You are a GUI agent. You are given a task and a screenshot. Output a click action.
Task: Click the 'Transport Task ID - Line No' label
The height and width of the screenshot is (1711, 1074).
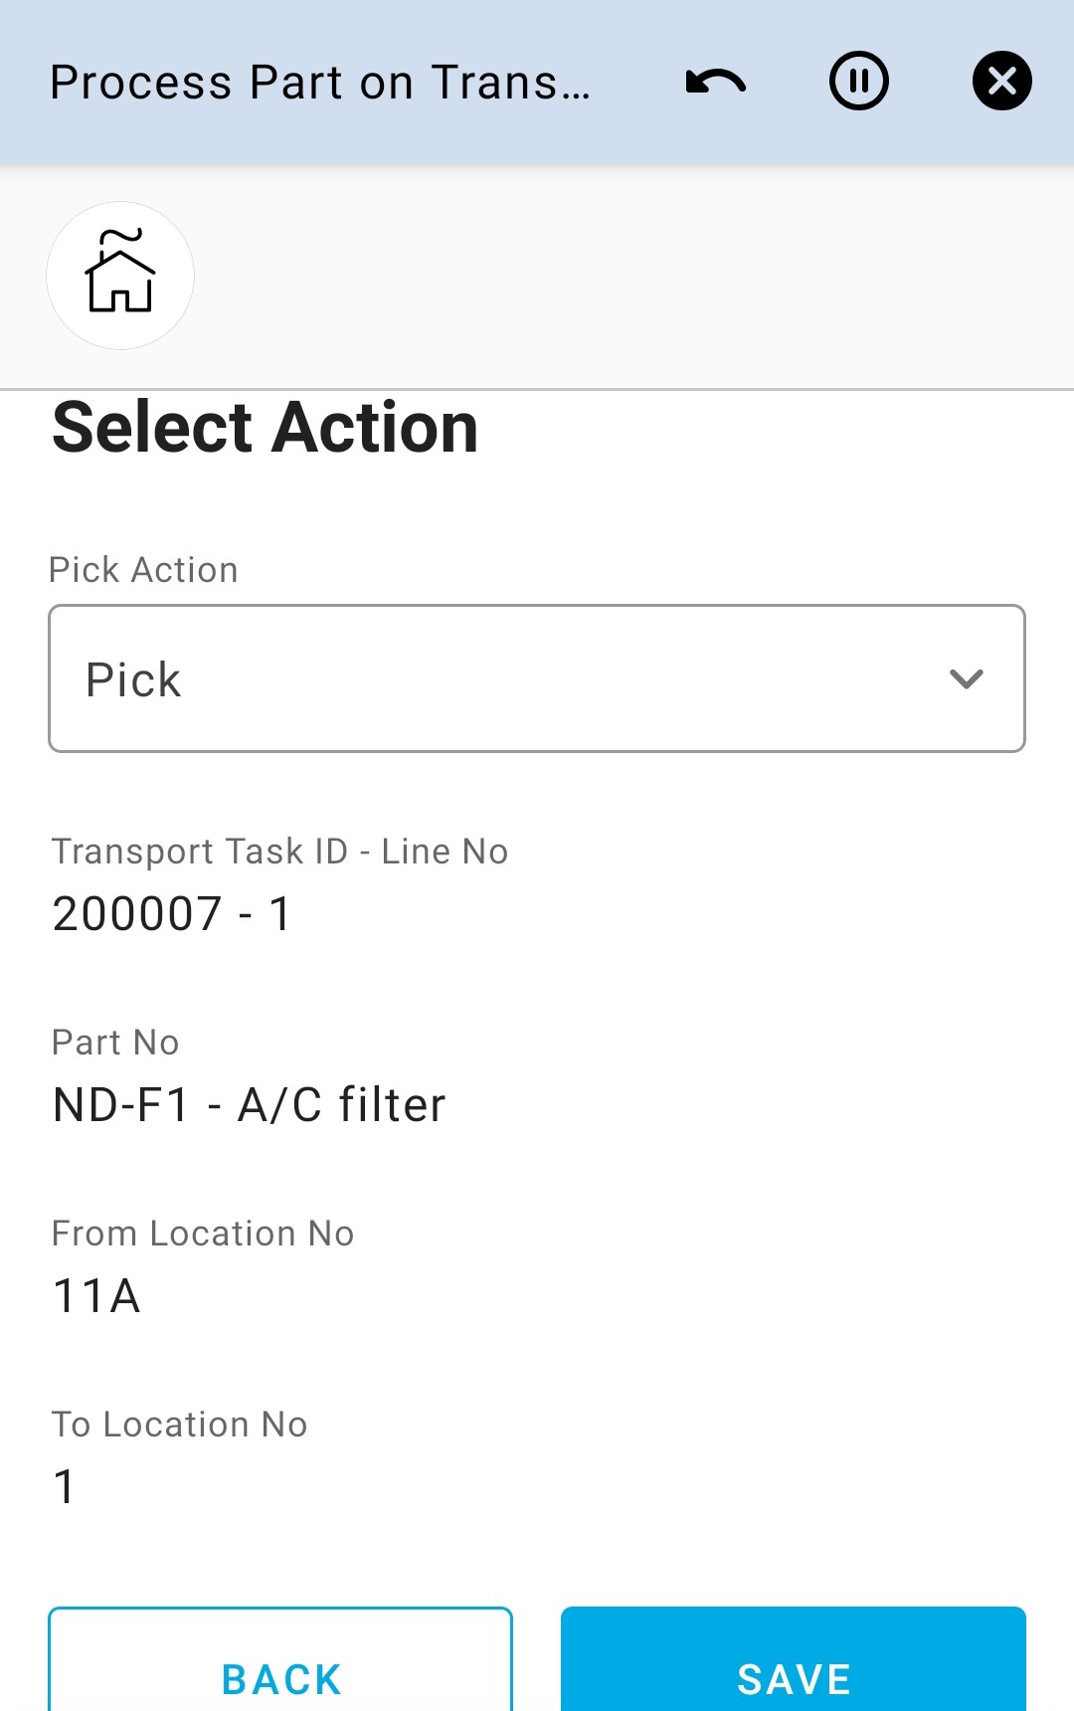279,852
